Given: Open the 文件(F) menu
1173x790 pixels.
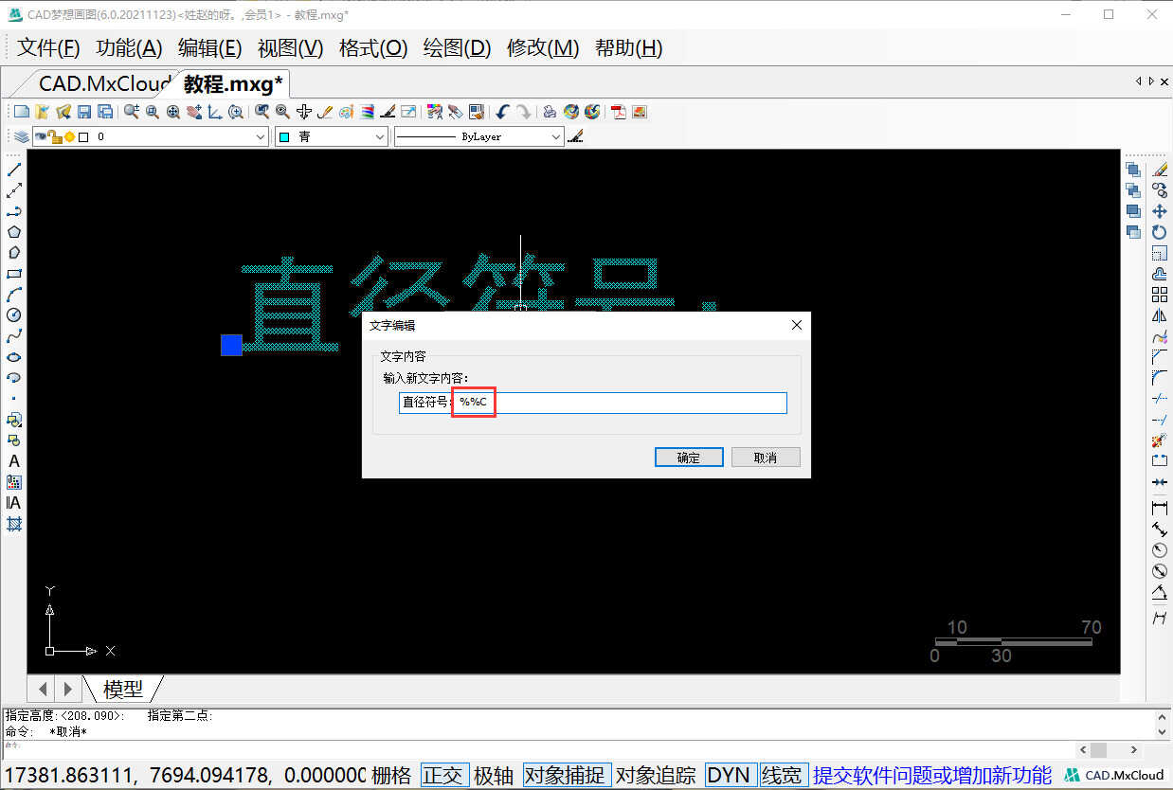Looking at the screenshot, I should coord(49,48).
